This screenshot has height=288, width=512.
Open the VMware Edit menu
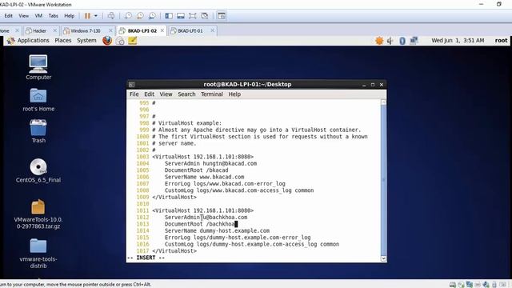[9, 16]
